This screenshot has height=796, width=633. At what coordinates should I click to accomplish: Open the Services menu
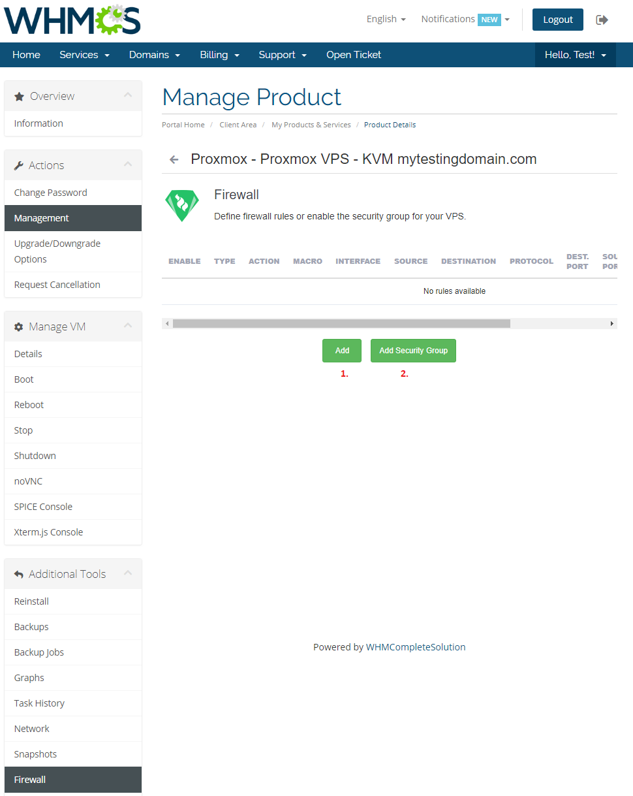[84, 55]
